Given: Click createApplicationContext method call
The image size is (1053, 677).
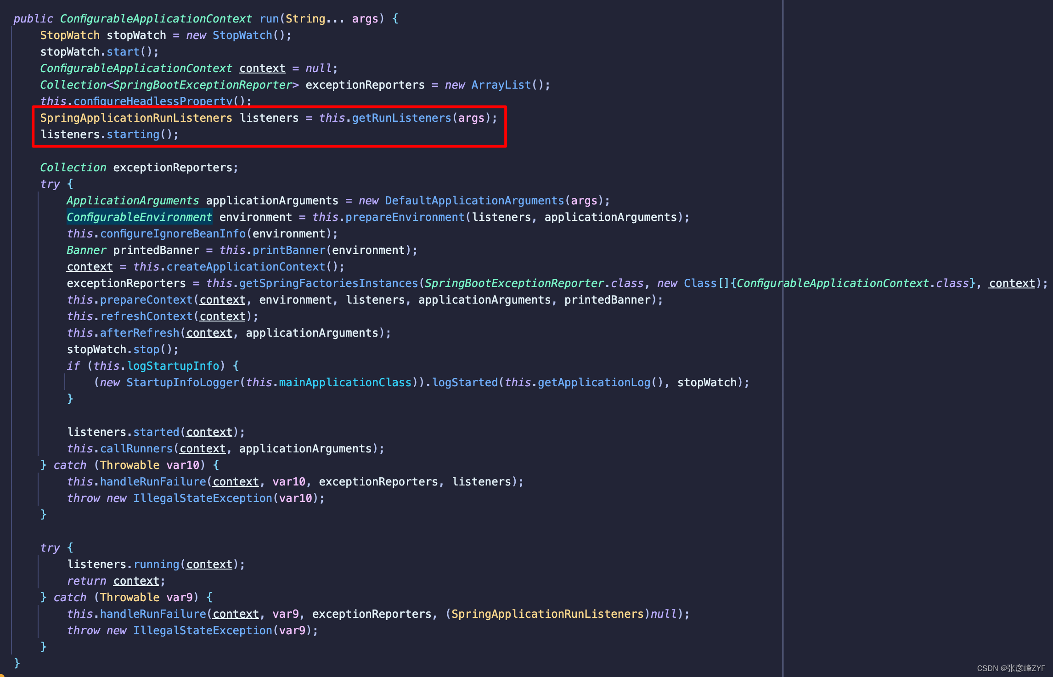Looking at the screenshot, I should (246, 267).
